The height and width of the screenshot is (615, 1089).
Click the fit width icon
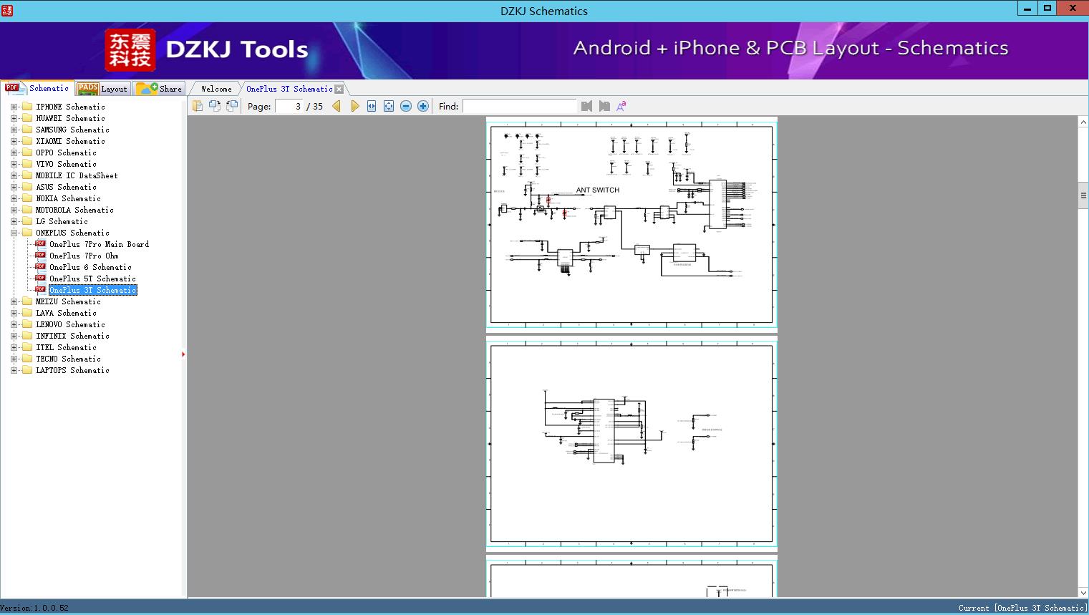click(x=372, y=106)
